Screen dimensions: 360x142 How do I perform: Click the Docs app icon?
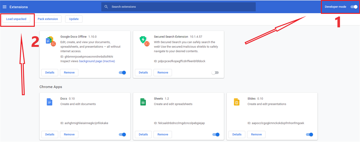tap(49, 102)
